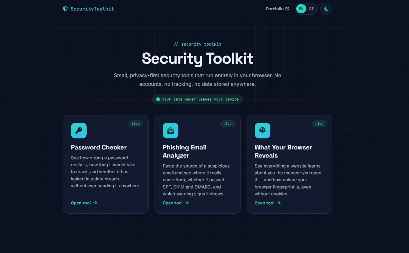Click the '// security toolkit' tagline

pyautogui.click(x=198, y=44)
